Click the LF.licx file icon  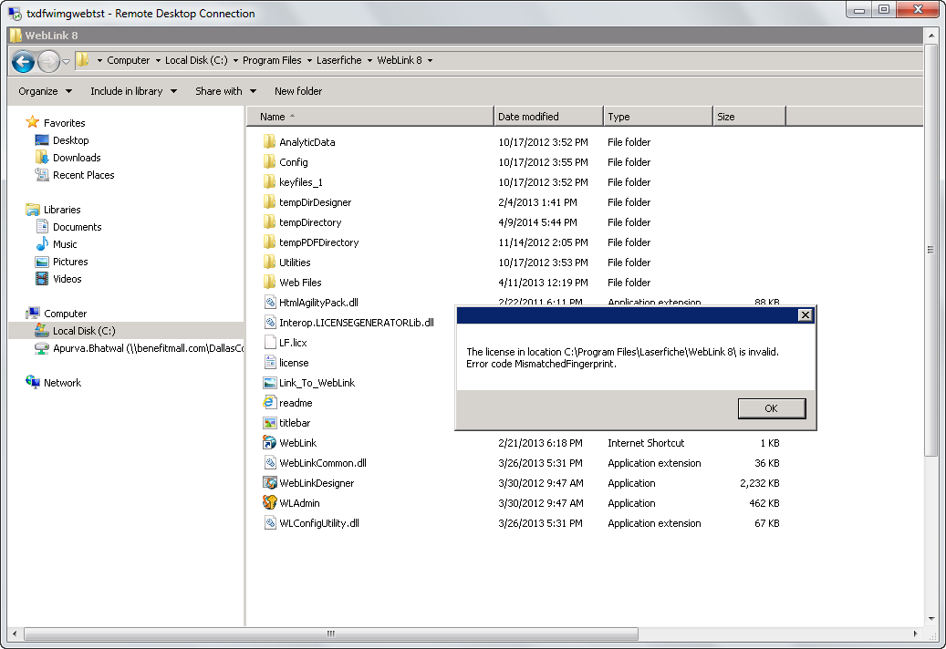[270, 343]
